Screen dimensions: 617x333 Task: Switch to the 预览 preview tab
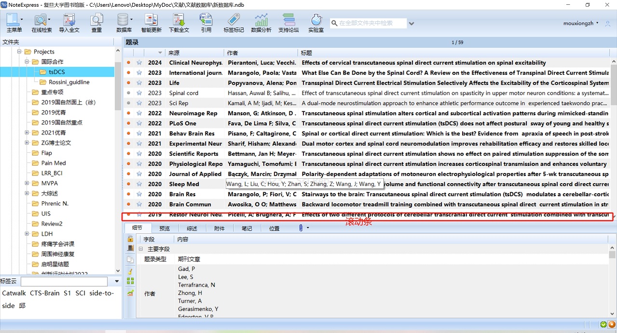click(165, 228)
